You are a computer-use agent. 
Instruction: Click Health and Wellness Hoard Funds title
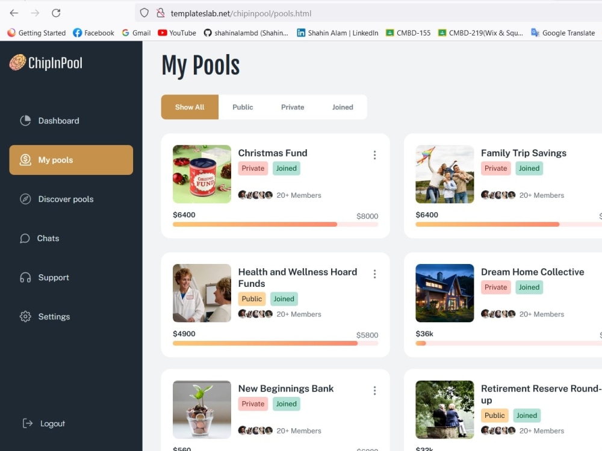point(297,278)
